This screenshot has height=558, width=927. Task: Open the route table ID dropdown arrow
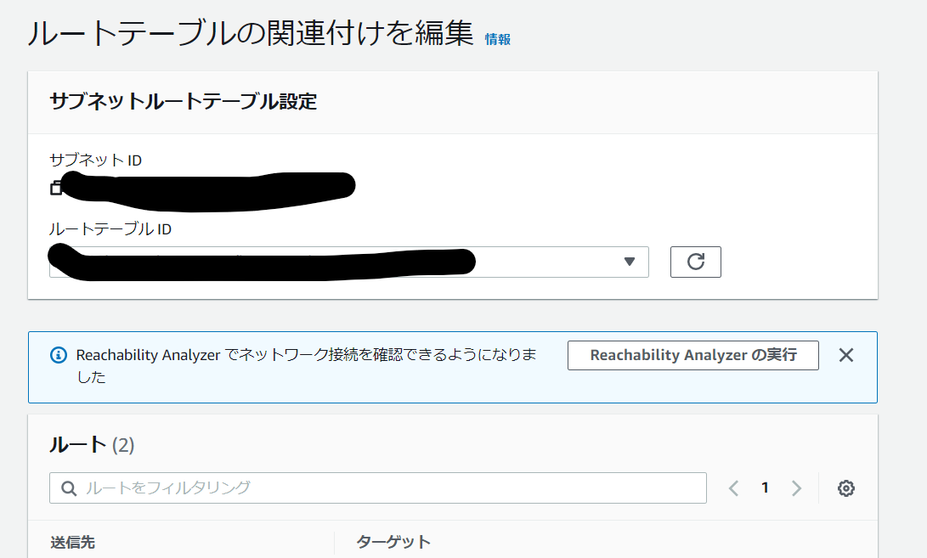click(x=630, y=262)
